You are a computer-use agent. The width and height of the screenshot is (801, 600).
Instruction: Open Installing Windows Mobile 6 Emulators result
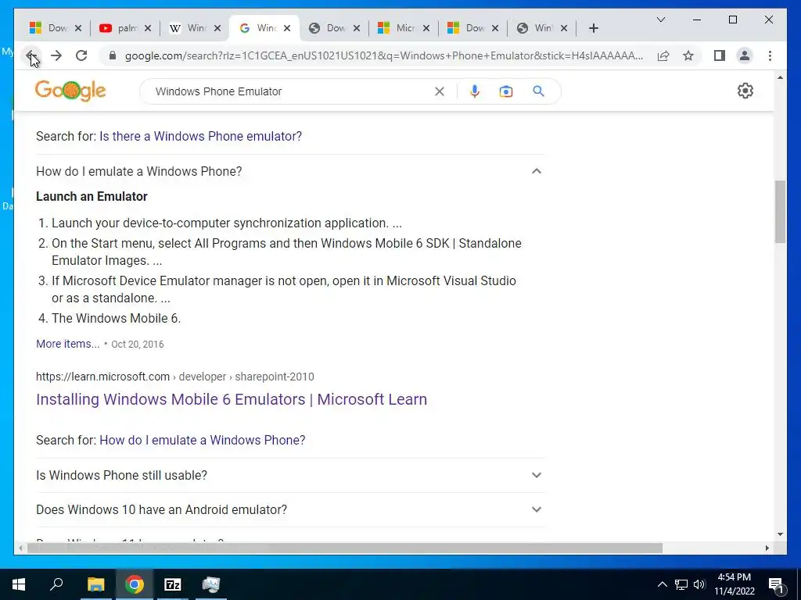coord(232,399)
